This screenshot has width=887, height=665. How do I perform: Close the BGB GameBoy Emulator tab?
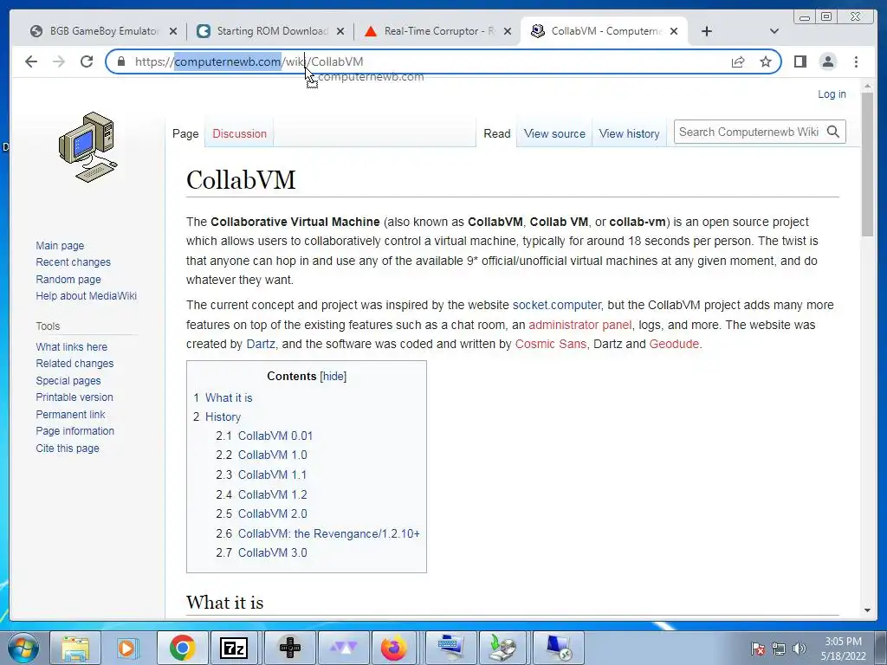pos(173,31)
